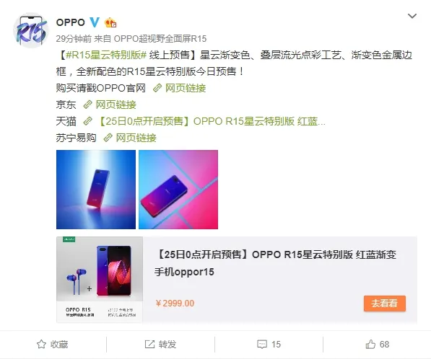Open comments via the speech bubble icon
The width and height of the screenshot is (431, 359).
pyautogui.click(x=261, y=344)
